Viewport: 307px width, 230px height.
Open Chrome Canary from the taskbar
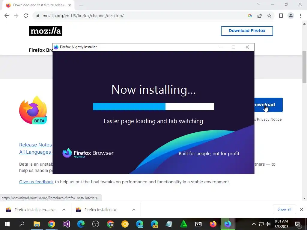click(125, 224)
